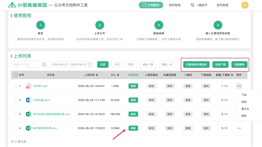262x147 pixels.
Task: Open the user avatar menu
Action: click(x=245, y=5)
